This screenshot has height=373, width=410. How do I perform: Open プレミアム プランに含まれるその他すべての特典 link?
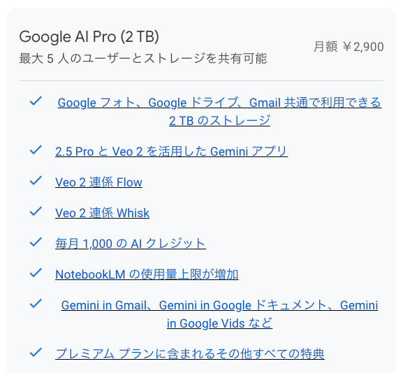pyautogui.click(x=190, y=354)
